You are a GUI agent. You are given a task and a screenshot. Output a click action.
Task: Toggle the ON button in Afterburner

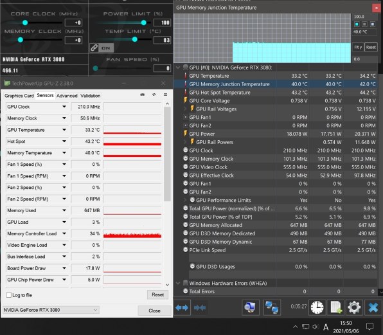[106, 48]
